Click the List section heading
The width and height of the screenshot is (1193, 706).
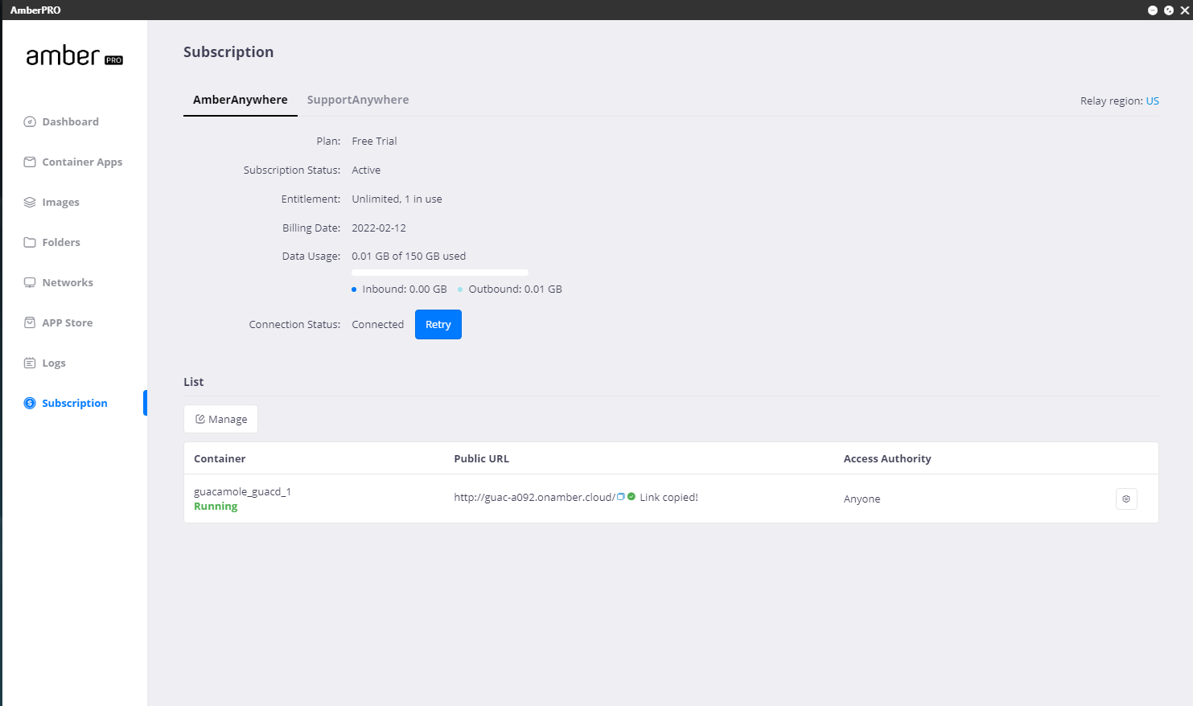pos(194,382)
